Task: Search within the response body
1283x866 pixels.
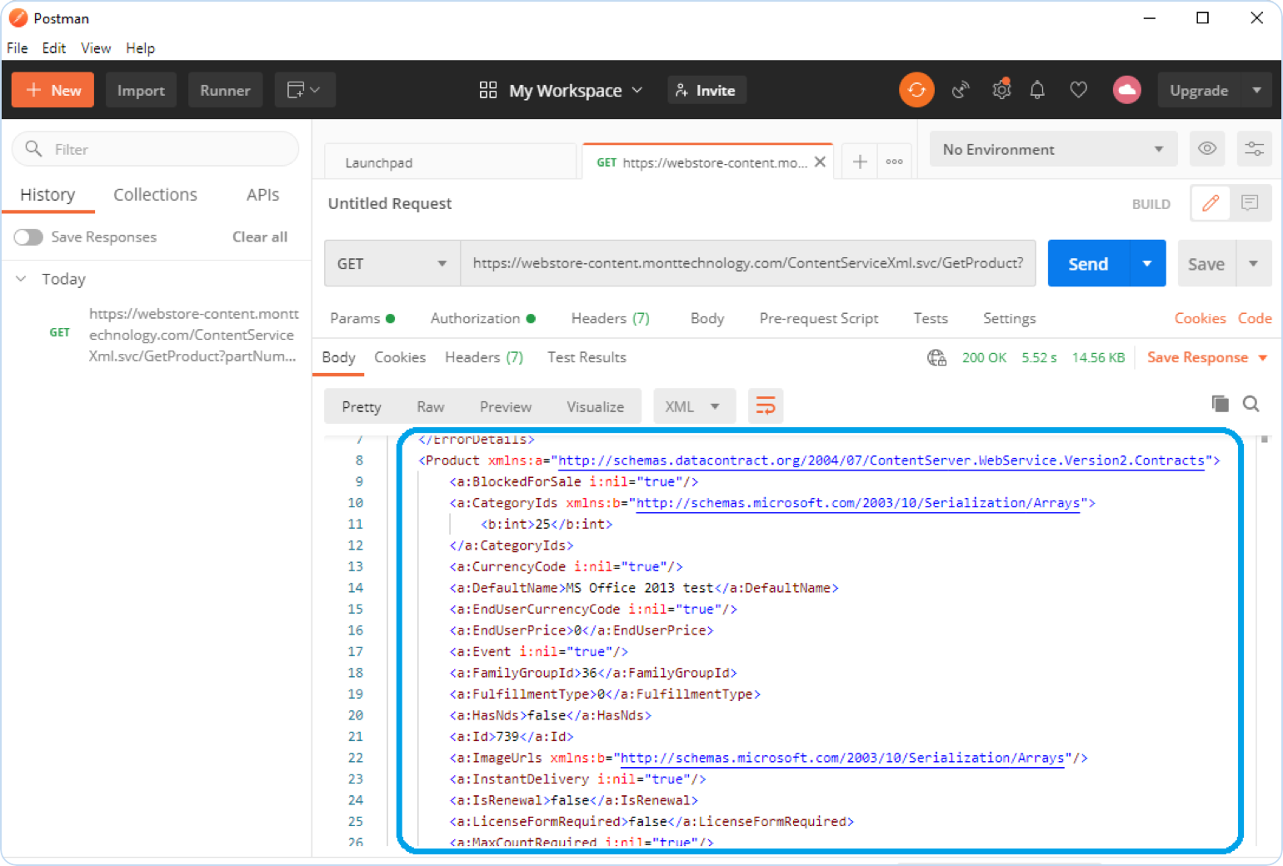Action: [x=1251, y=404]
